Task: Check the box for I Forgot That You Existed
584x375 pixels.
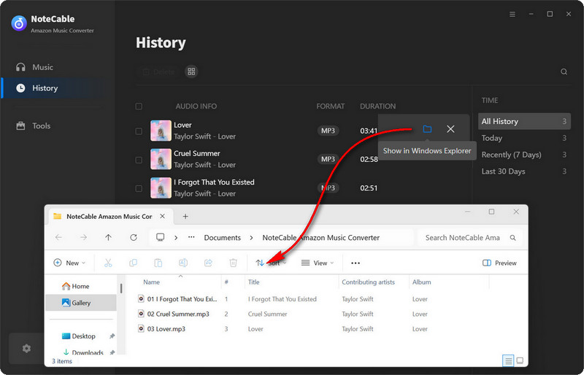Action: 139,188
